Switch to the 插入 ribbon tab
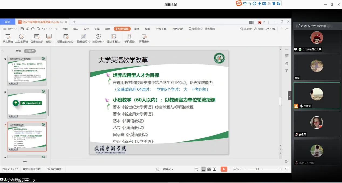This screenshot has width=342, height=183. click(x=76, y=29)
